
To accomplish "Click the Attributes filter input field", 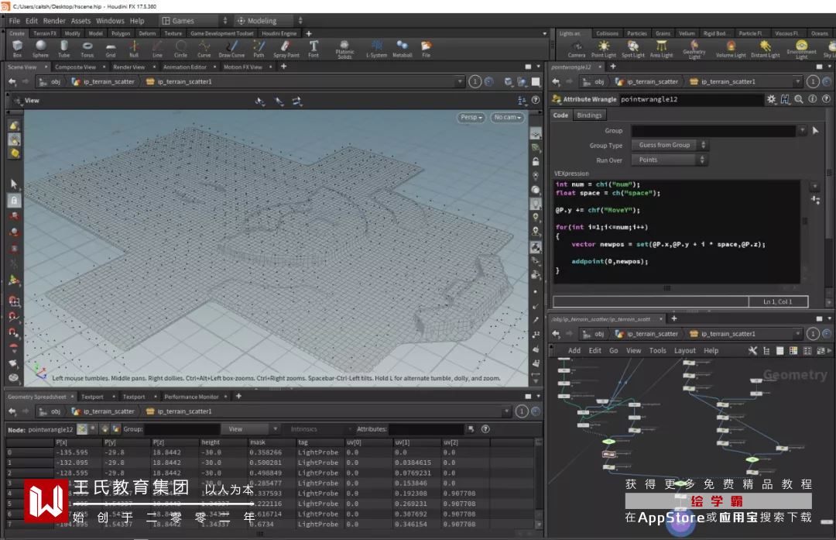I will (426, 429).
